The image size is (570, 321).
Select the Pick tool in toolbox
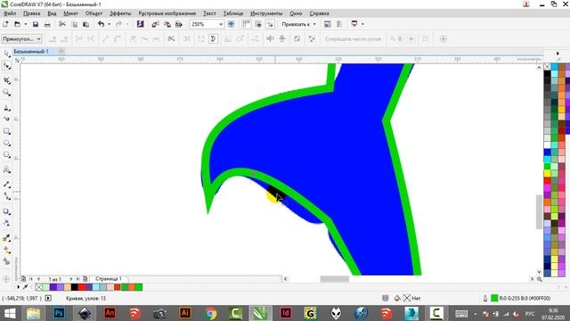6,53
